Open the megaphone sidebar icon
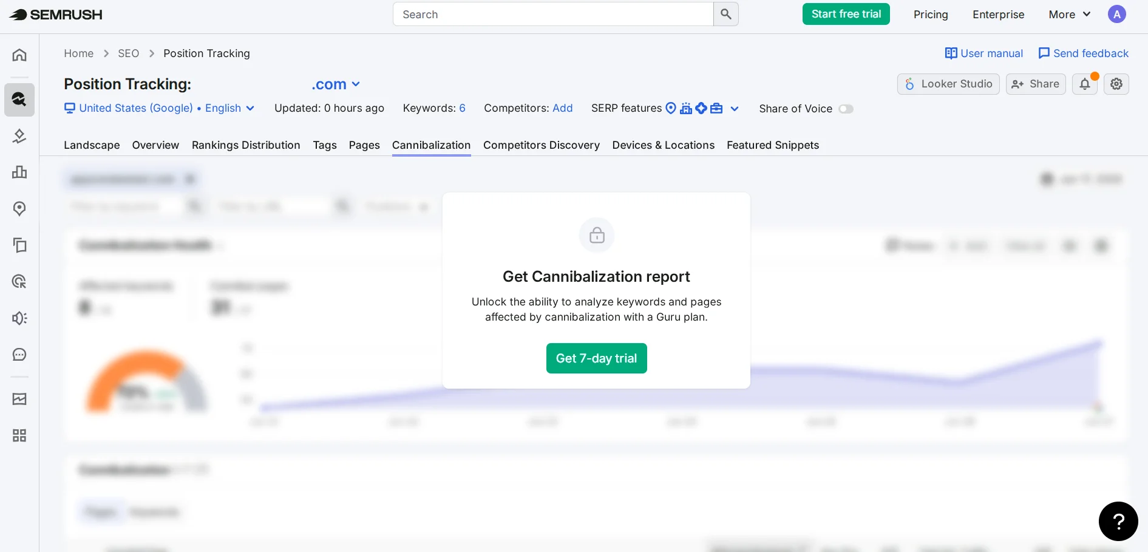 19,318
